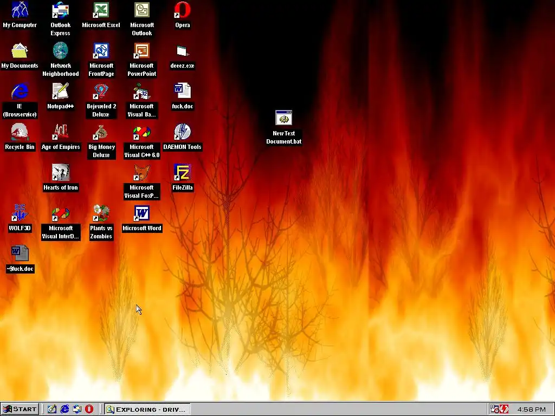The image size is (555, 416).
Task: Click the 4:58 PM system clock
Action: (531, 409)
